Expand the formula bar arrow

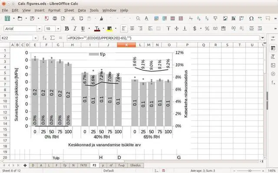point(262,38)
